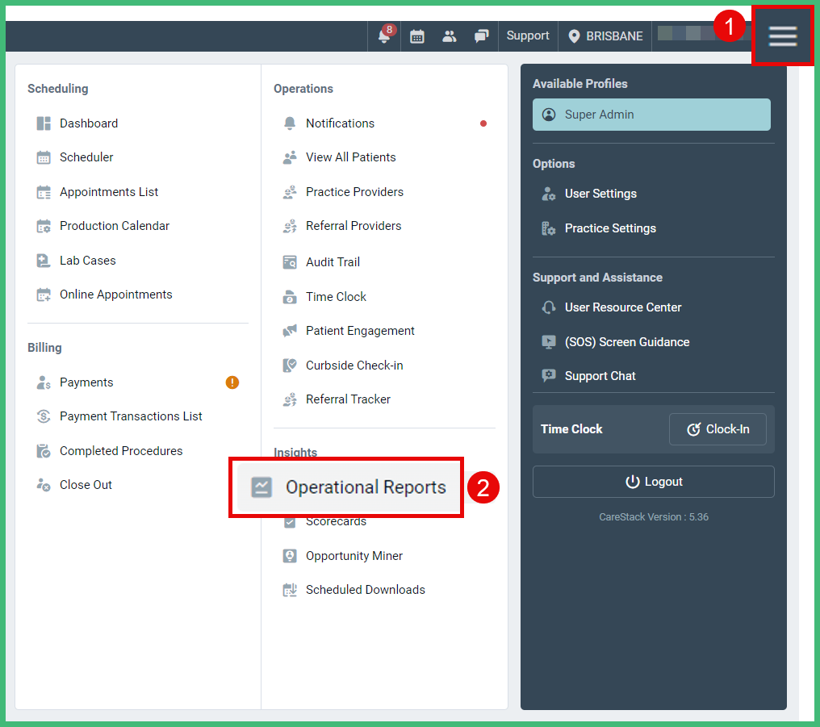This screenshot has width=820, height=727.
Task: Open the notifications bell with 8 alerts
Action: click(384, 36)
